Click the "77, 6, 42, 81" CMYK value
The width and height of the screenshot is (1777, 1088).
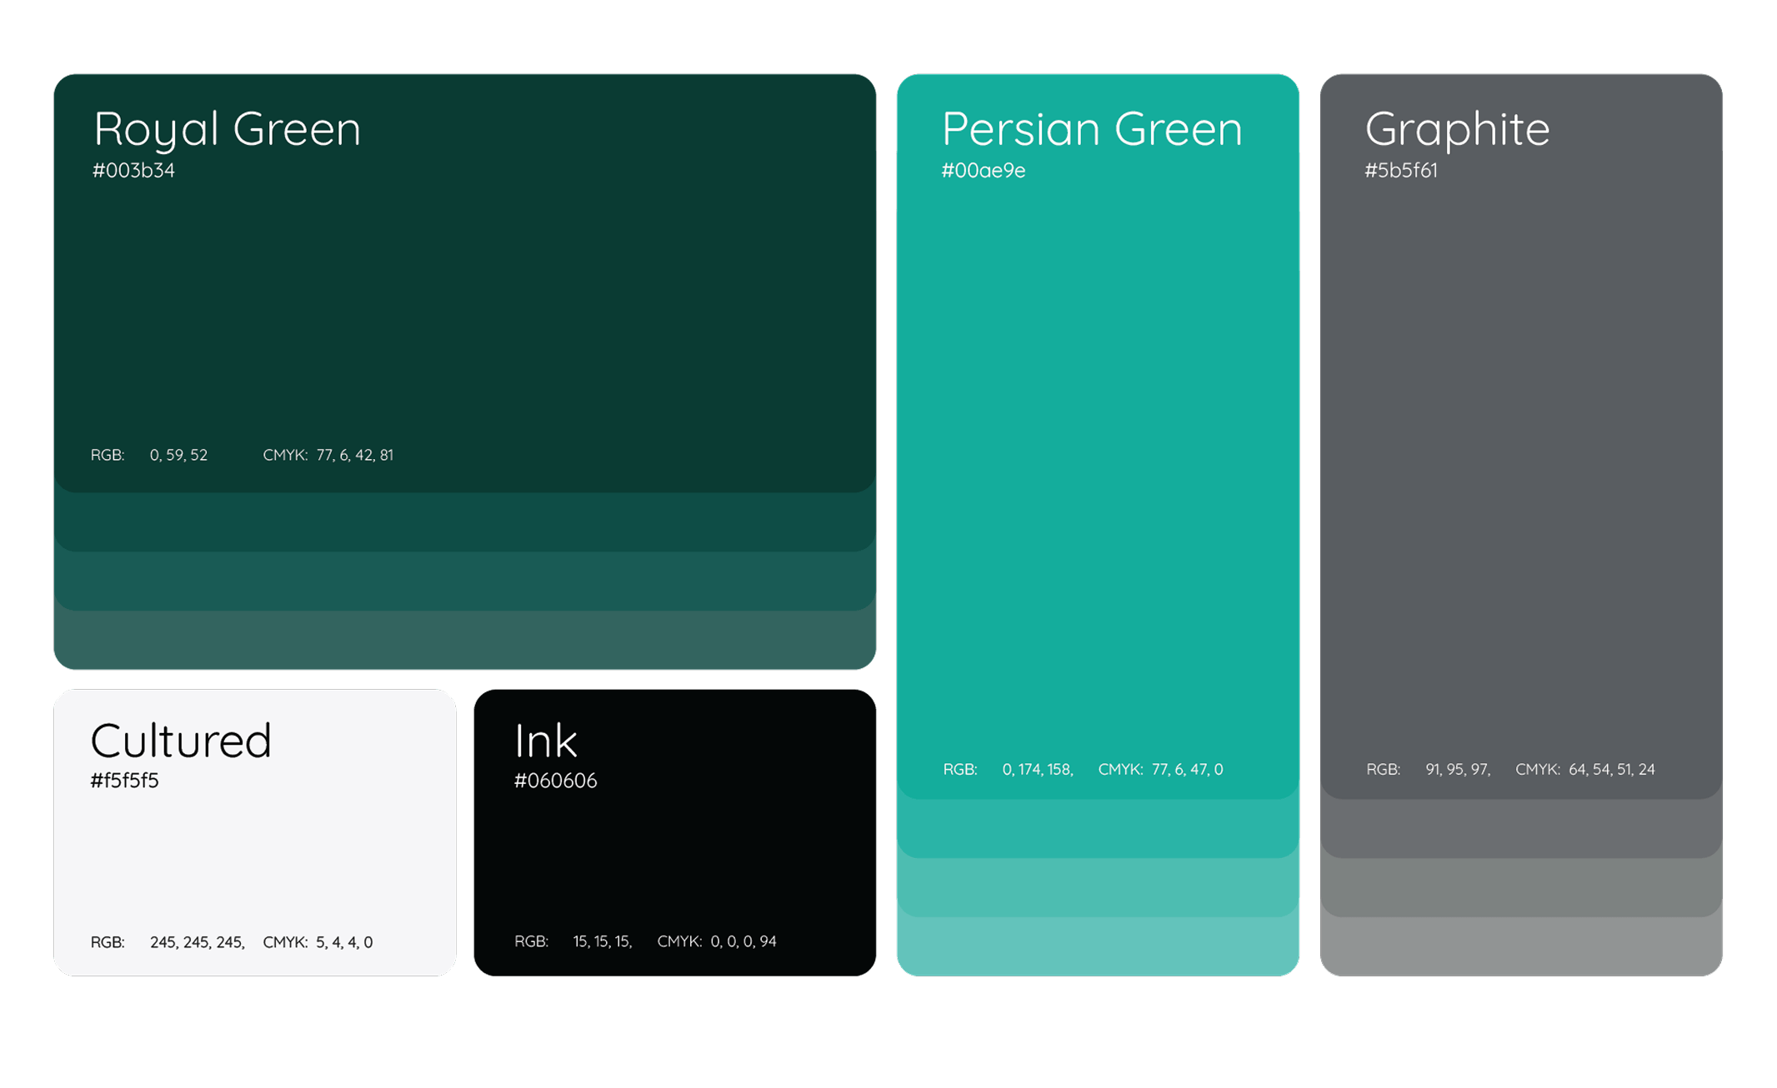(x=354, y=455)
